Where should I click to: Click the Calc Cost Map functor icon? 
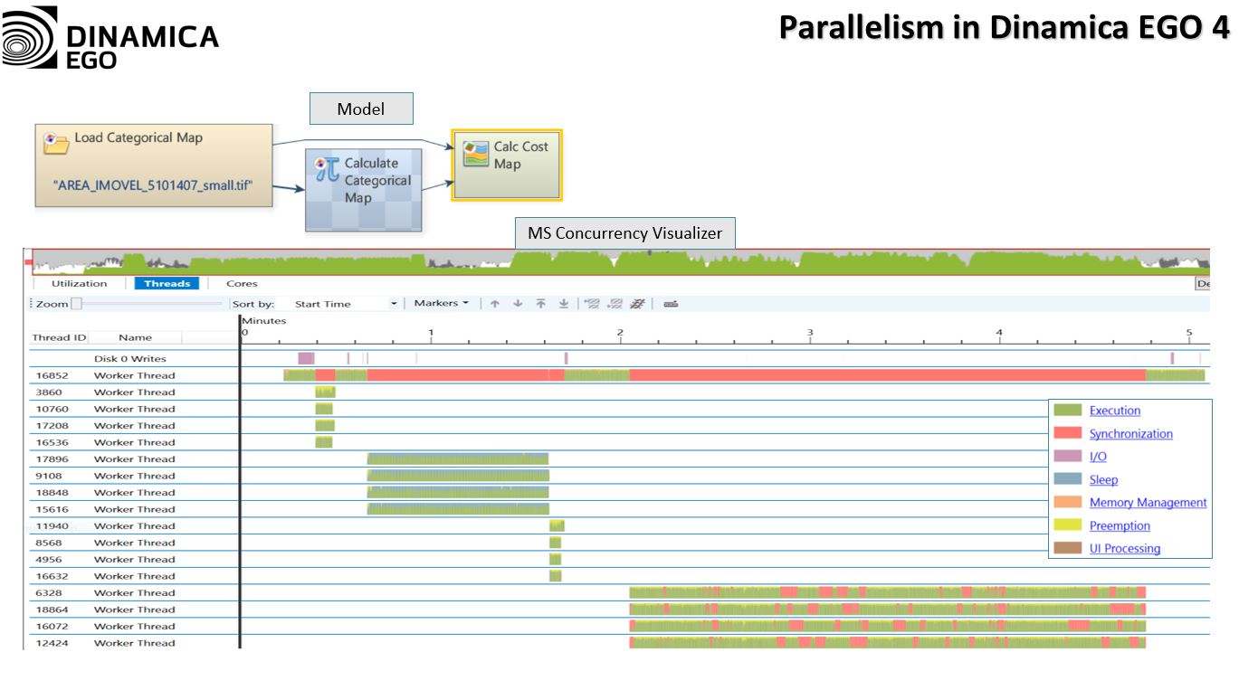pos(475,154)
